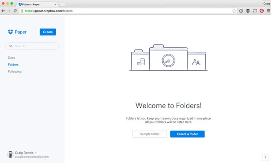Screen dimensions: 271x163
Task: Click the magnifier icon in search box
Action: pos(11,46)
